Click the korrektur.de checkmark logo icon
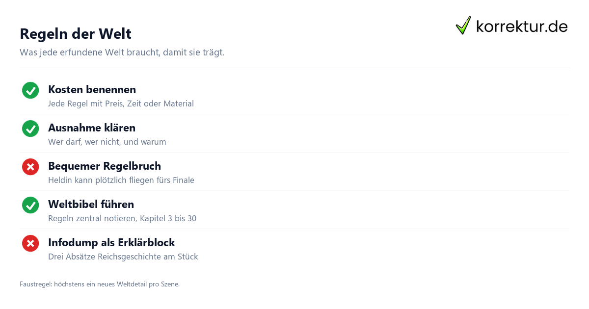Viewport: 589px width, 309px height. click(x=463, y=26)
